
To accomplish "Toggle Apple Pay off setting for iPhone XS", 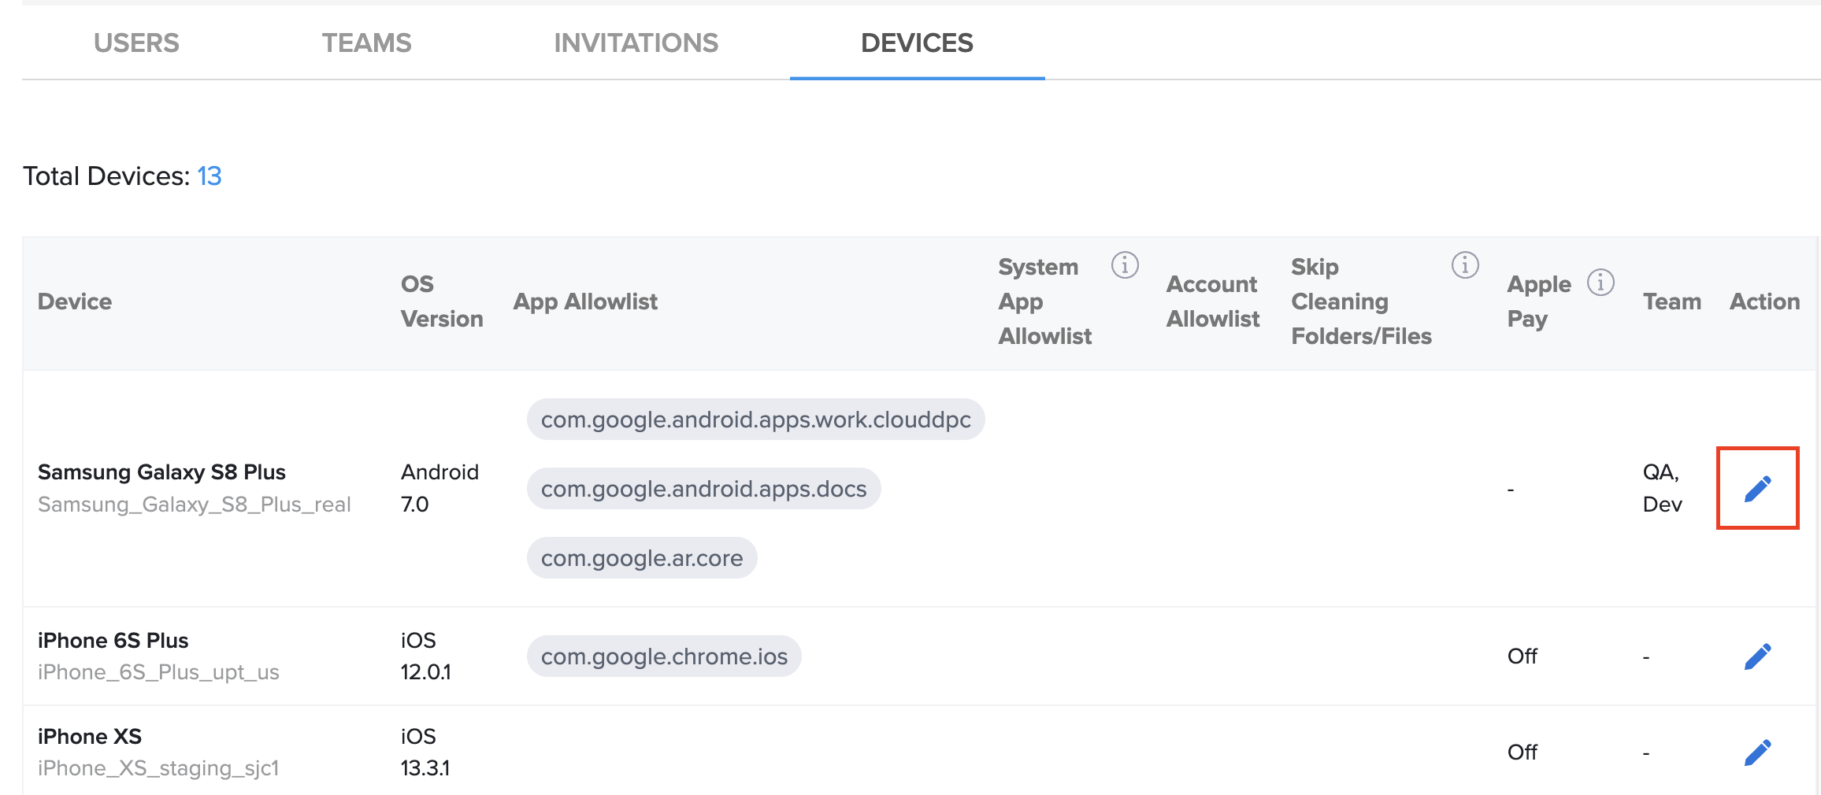I will [1522, 751].
